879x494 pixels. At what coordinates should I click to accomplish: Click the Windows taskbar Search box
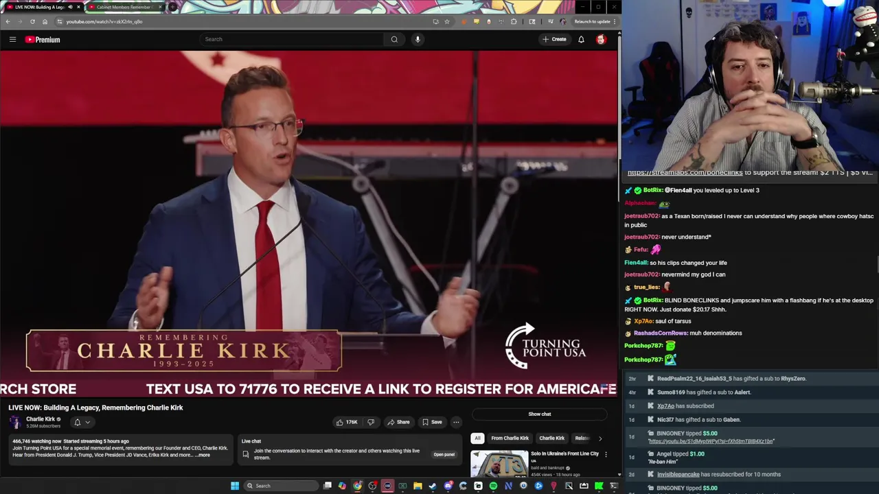[x=279, y=486]
